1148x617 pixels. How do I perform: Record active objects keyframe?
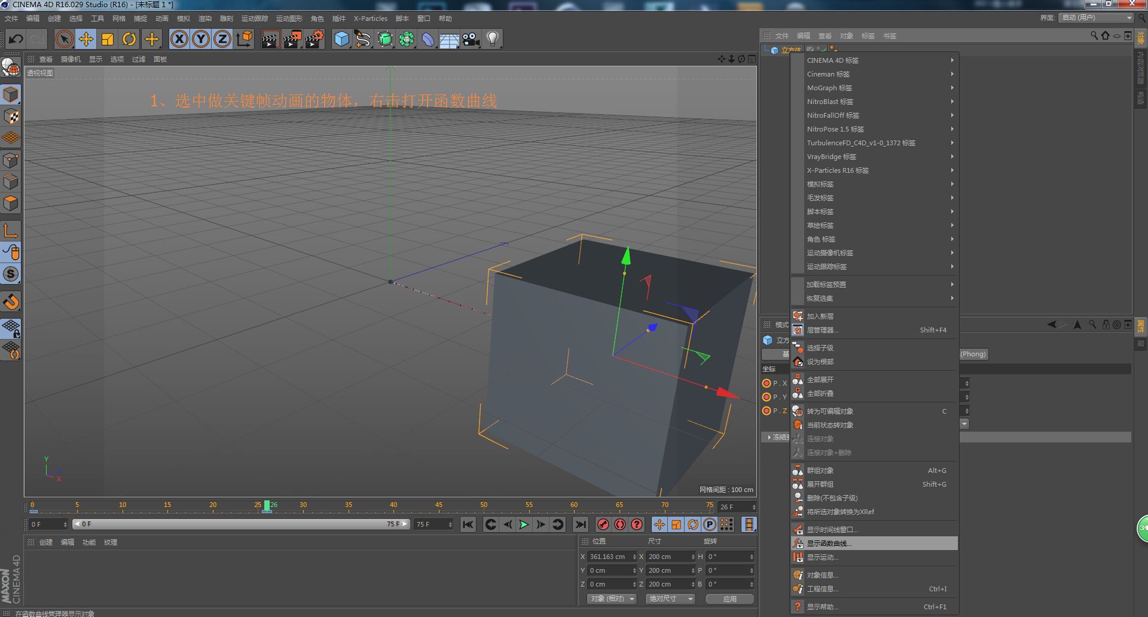click(603, 525)
